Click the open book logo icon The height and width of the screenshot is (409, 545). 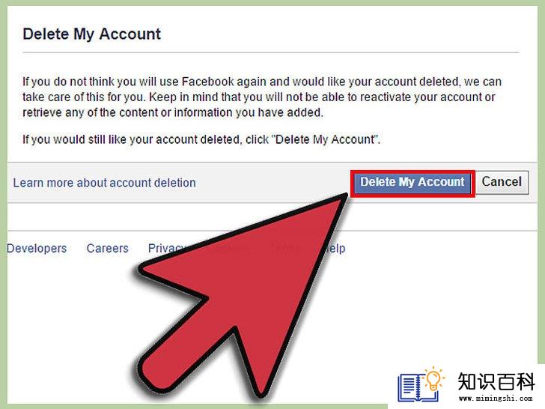[x=416, y=387]
